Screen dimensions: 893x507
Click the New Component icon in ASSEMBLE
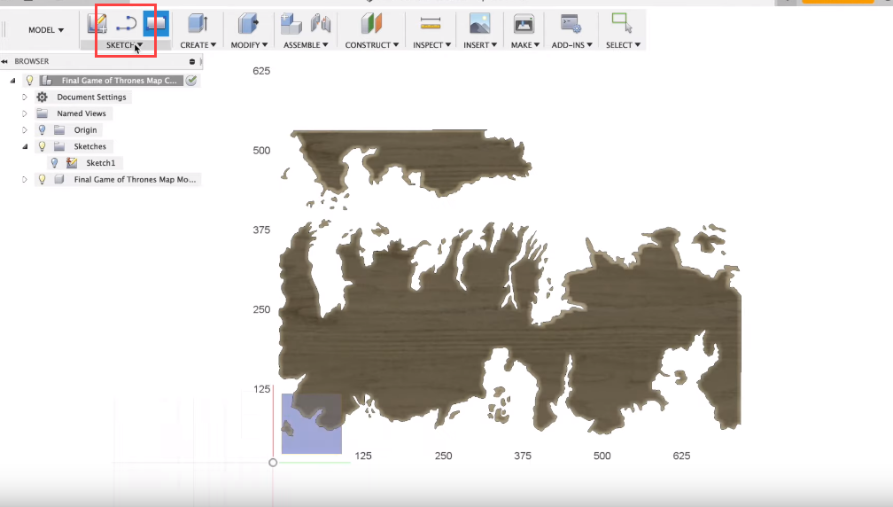pos(291,23)
